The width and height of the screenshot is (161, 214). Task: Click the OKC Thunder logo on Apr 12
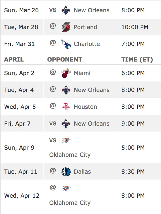[x=66, y=188]
